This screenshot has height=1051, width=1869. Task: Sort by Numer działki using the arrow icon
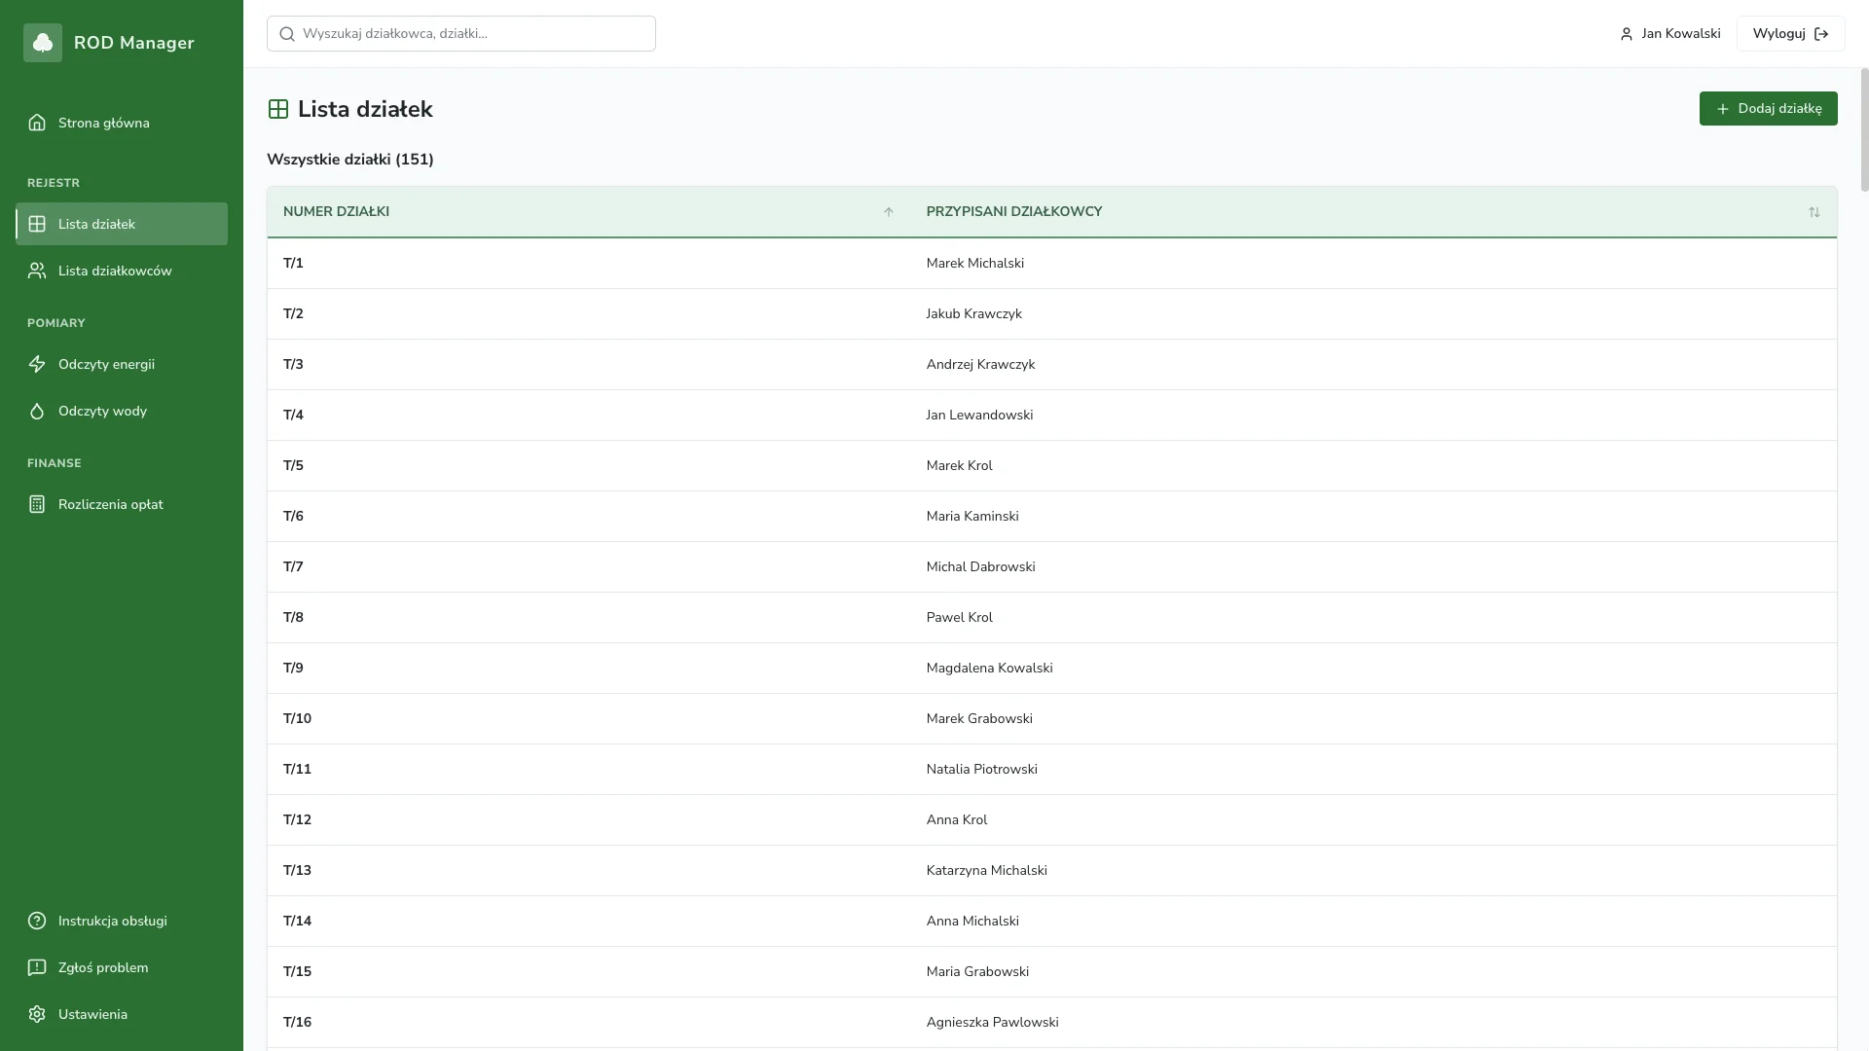[888, 212]
